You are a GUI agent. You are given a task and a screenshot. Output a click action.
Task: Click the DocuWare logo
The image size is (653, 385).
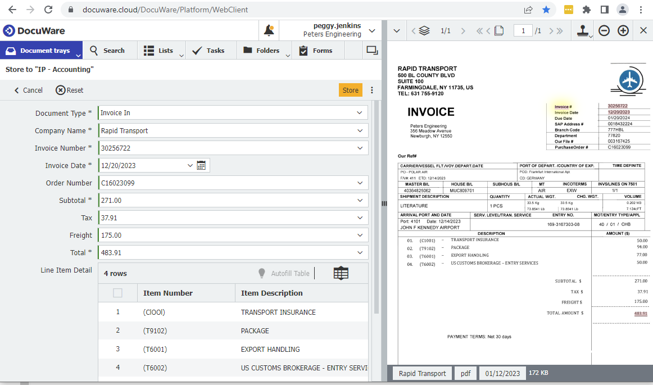[34, 30]
